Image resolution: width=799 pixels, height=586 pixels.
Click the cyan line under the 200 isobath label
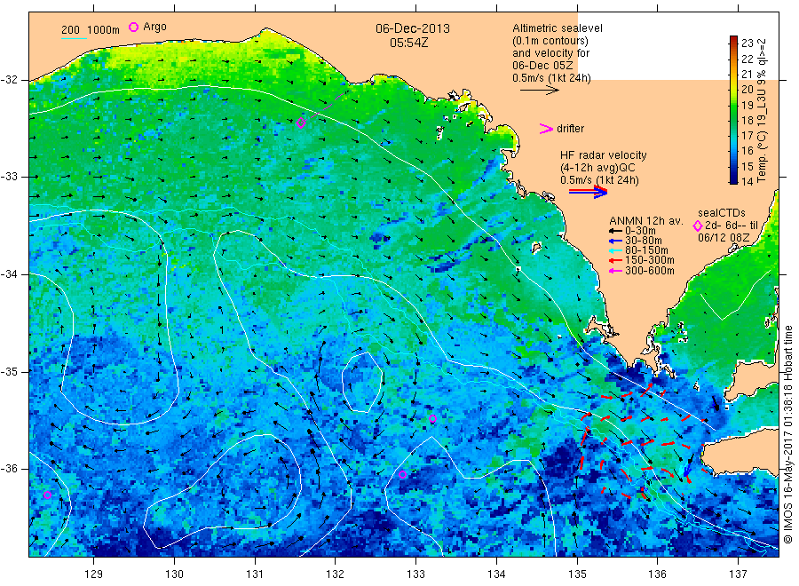tap(74, 37)
